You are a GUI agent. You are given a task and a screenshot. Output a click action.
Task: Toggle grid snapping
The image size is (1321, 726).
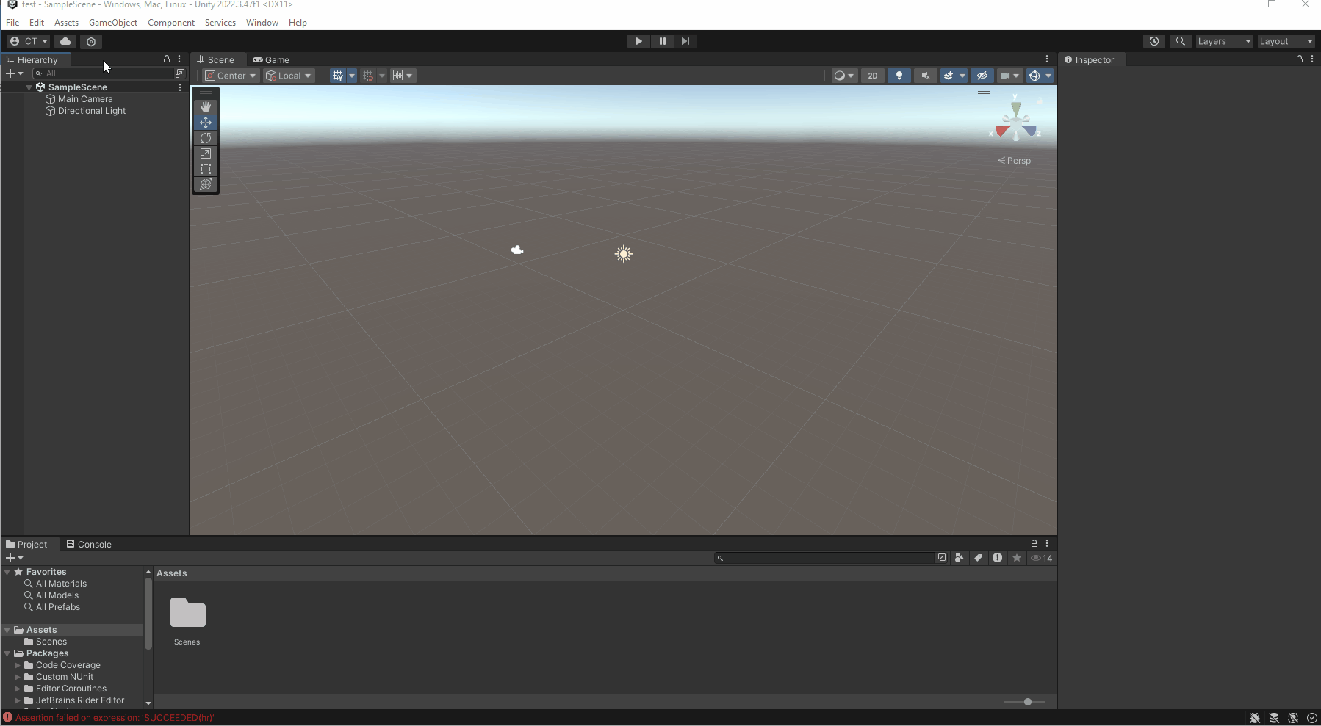(368, 76)
